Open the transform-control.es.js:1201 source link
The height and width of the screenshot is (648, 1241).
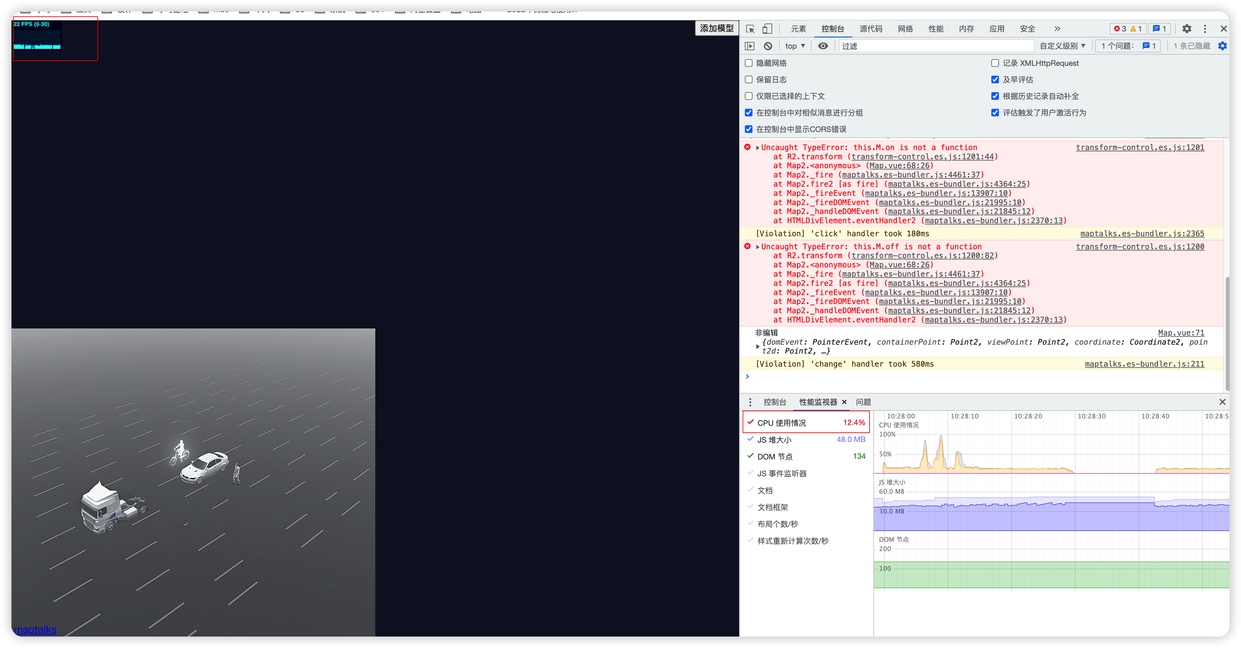1140,148
